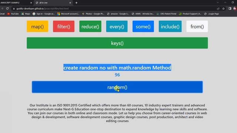Image resolution: width=237 pixels, height=133 pixels.
Task: Click the red filter() button
Action: (x=64, y=26)
